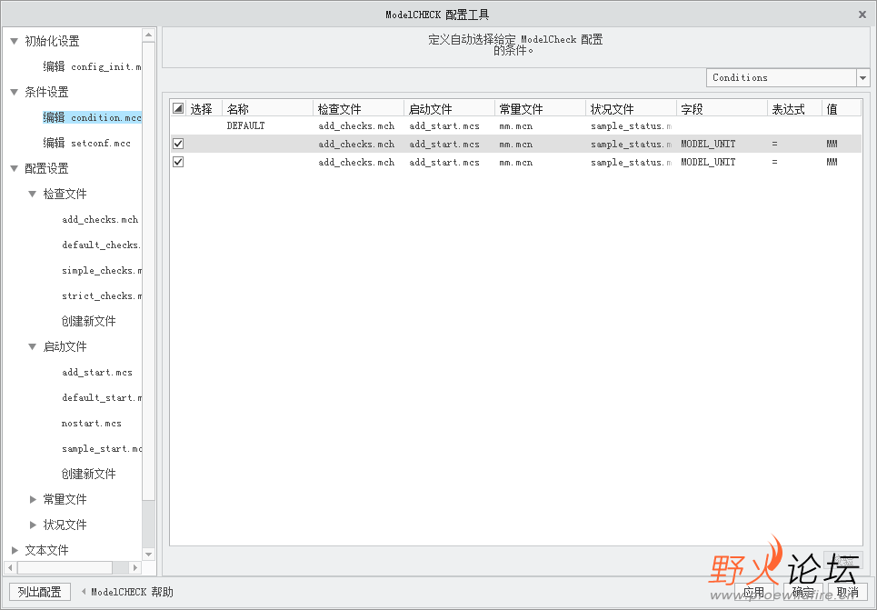Click the 常量文件 column header
This screenshot has width=877, height=610.
pyautogui.click(x=540, y=108)
